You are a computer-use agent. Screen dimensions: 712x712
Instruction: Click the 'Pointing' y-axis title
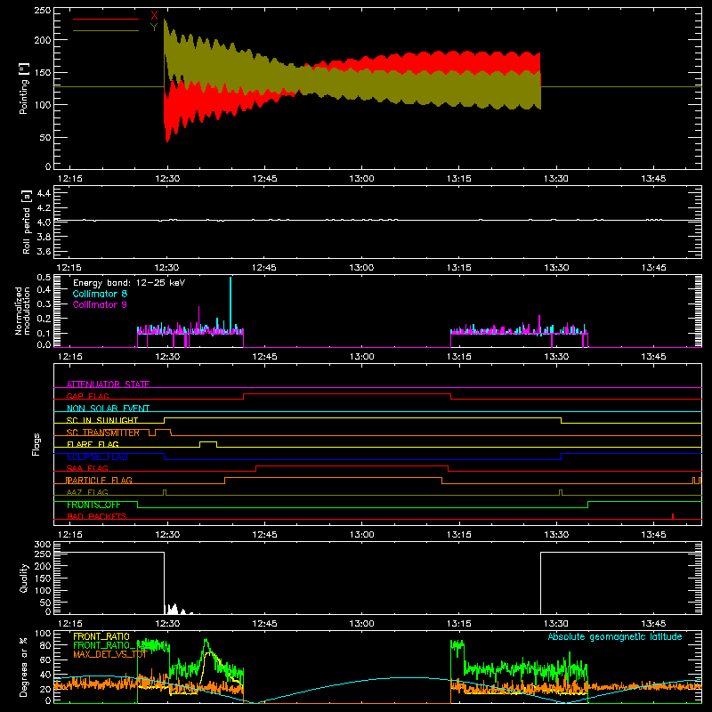pyautogui.click(x=24, y=88)
